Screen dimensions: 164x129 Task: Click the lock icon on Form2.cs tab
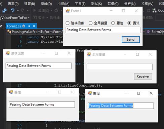tap(24, 26)
